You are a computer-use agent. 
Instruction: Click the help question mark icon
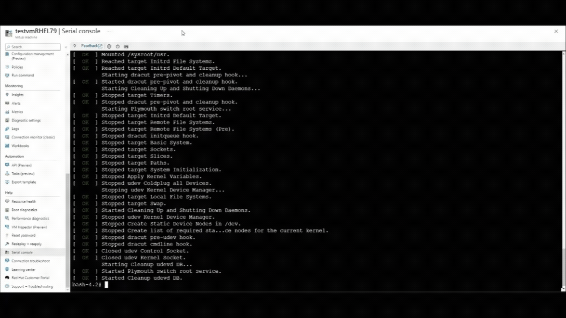pyautogui.click(x=74, y=46)
